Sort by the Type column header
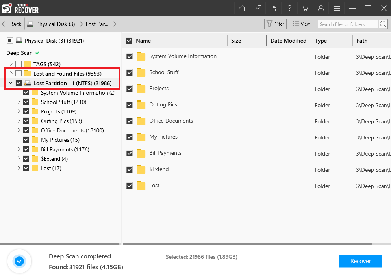The height and width of the screenshot is (275, 391). pos(321,41)
